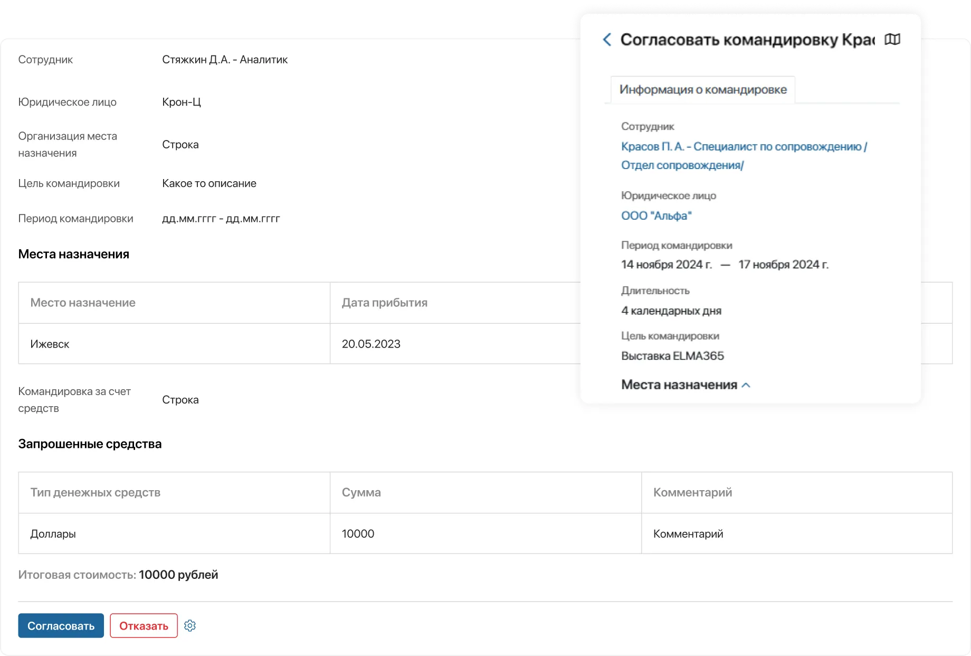Switch to Информация о командировке tab
This screenshot has height=656, width=971.
tap(702, 90)
